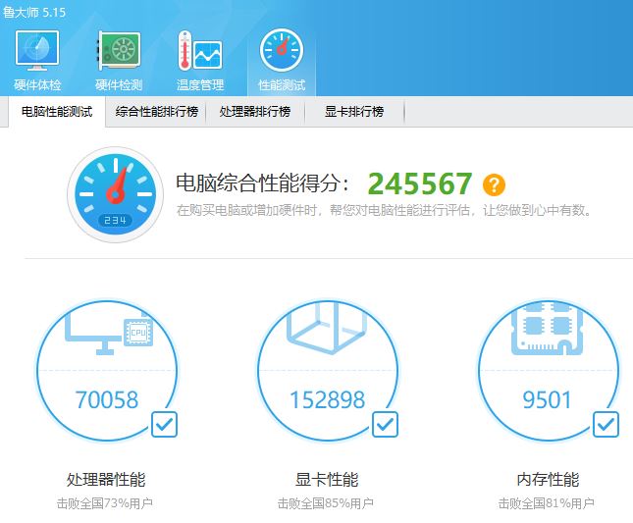This screenshot has height=523, width=633.
Task: Toggle the 内存性能 checkbox
Action: point(606,424)
